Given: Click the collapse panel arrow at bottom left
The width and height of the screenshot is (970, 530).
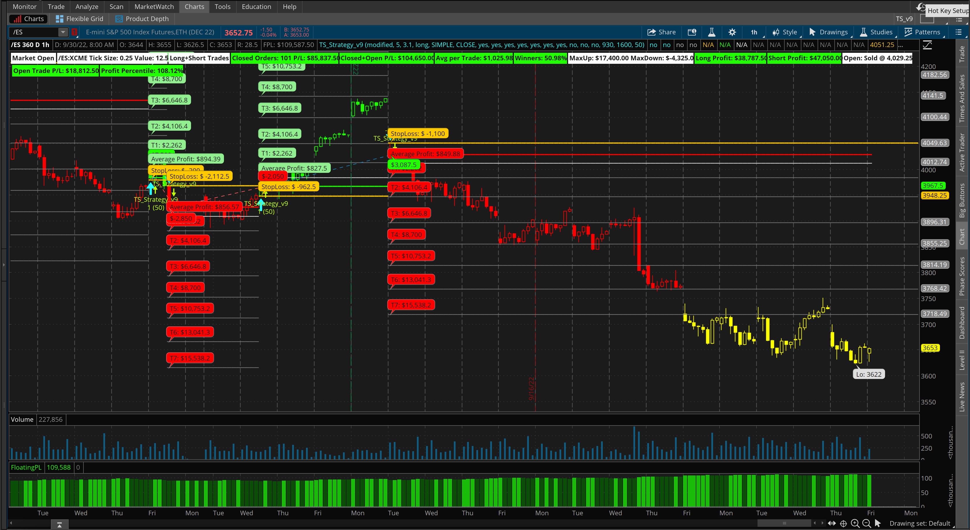Looking at the screenshot, I should click(x=59, y=524).
